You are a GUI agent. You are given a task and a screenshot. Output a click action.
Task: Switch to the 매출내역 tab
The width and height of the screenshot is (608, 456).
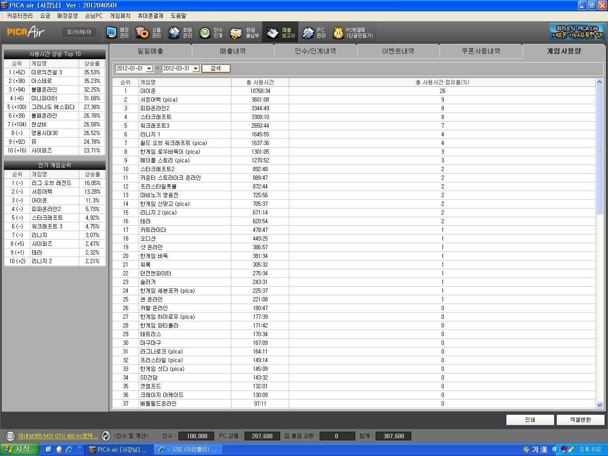tap(233, 51)
